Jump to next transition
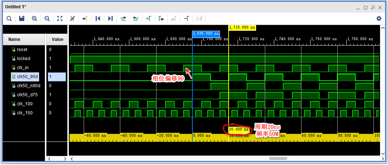Image resolution: width=388 pixels, height=165 pixels. click(136, 18)
